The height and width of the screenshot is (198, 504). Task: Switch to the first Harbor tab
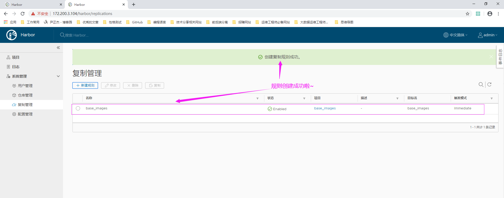click(33, 4)
